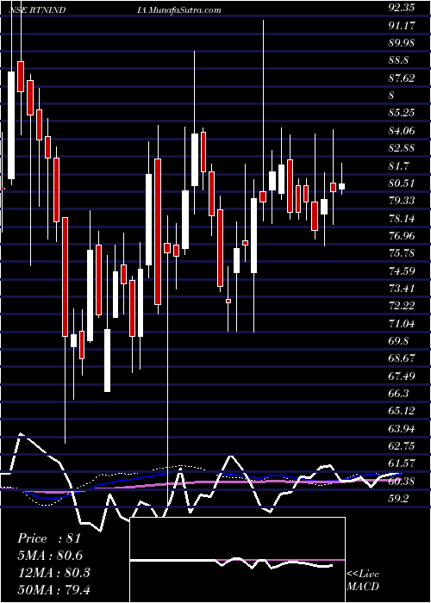
Task: Click the last white candlestick on the right
Action: [341, 187]
